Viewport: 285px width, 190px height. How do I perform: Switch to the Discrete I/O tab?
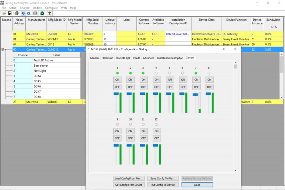[x=123, y=58]
